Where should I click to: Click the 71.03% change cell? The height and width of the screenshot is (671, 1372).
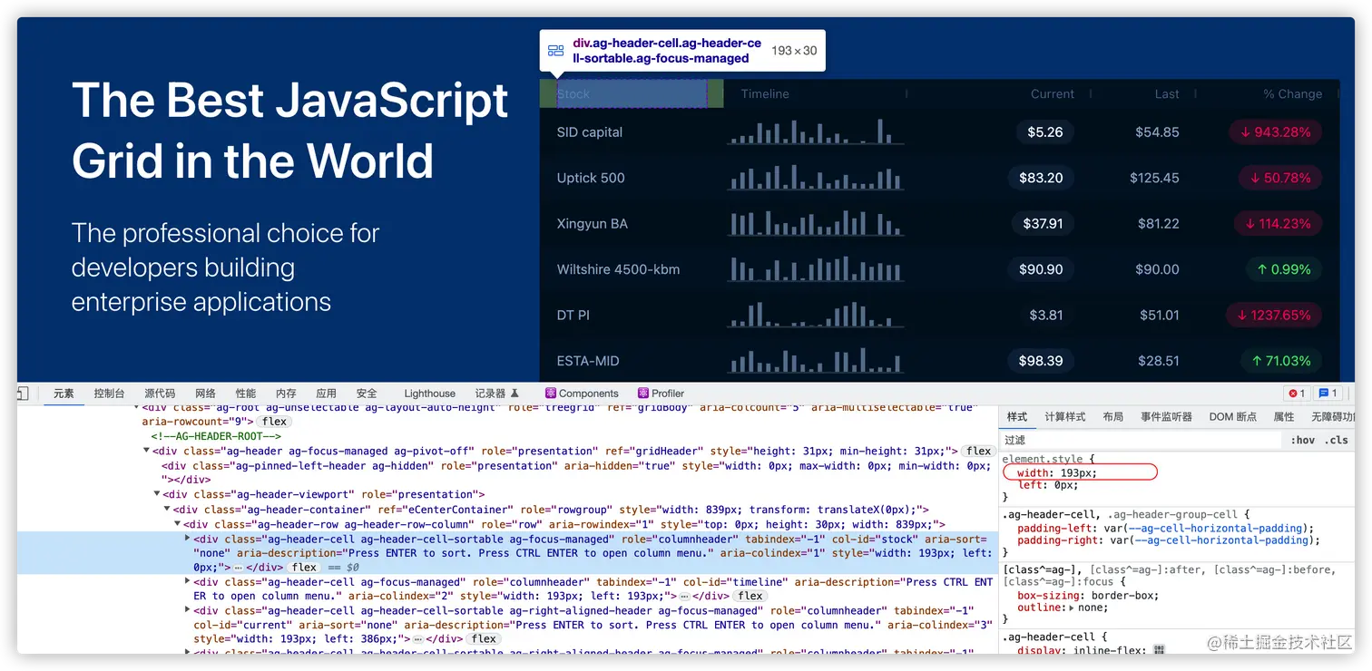[x=1280, y=361]
